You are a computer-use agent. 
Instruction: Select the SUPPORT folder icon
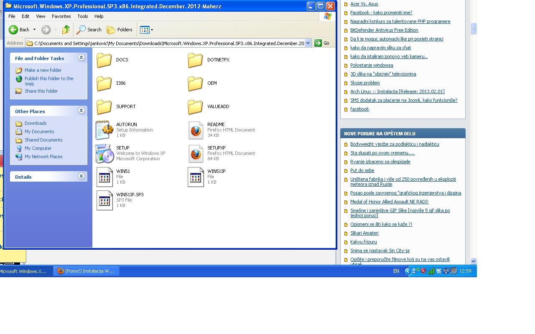click(104, 107)
